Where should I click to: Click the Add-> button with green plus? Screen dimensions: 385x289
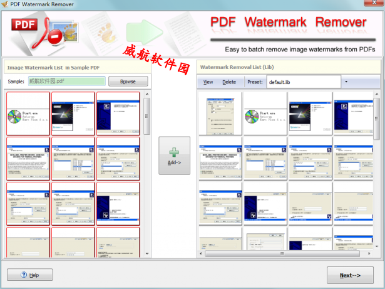[174, 155]
